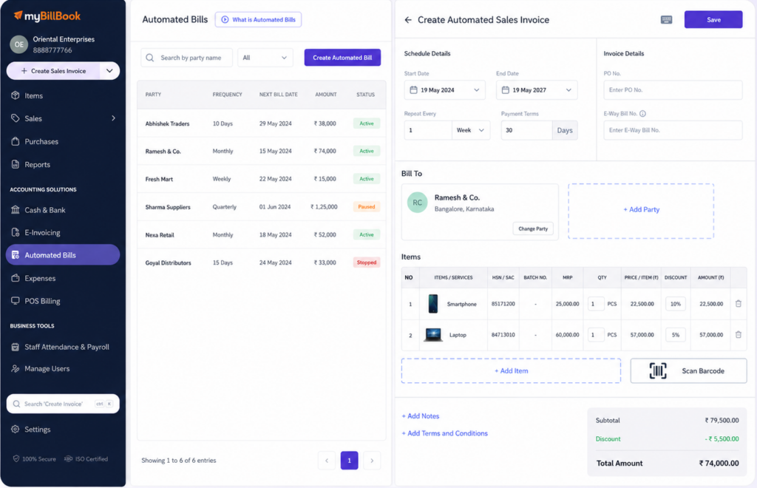
Task: Click the keyboard shortcuts icon
Action: coord(666,20)
